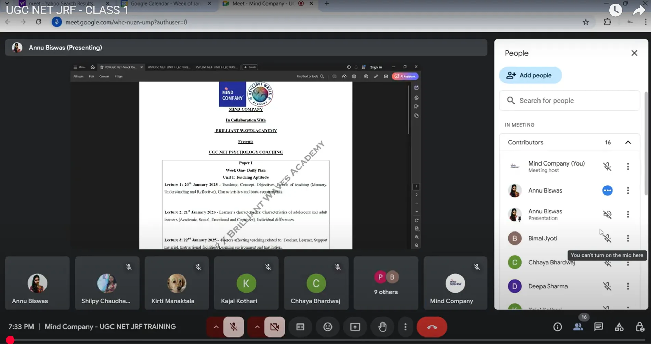Screen dimensions: 651x344
Task: Open Edit menu in shared PDF viewer
Action: click(91, 76)
